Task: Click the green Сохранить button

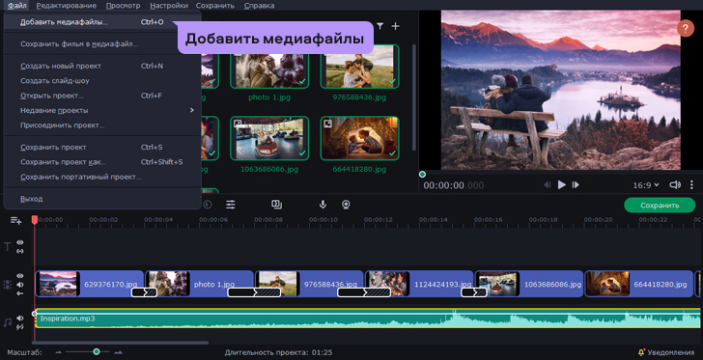Action: point(660,206)
